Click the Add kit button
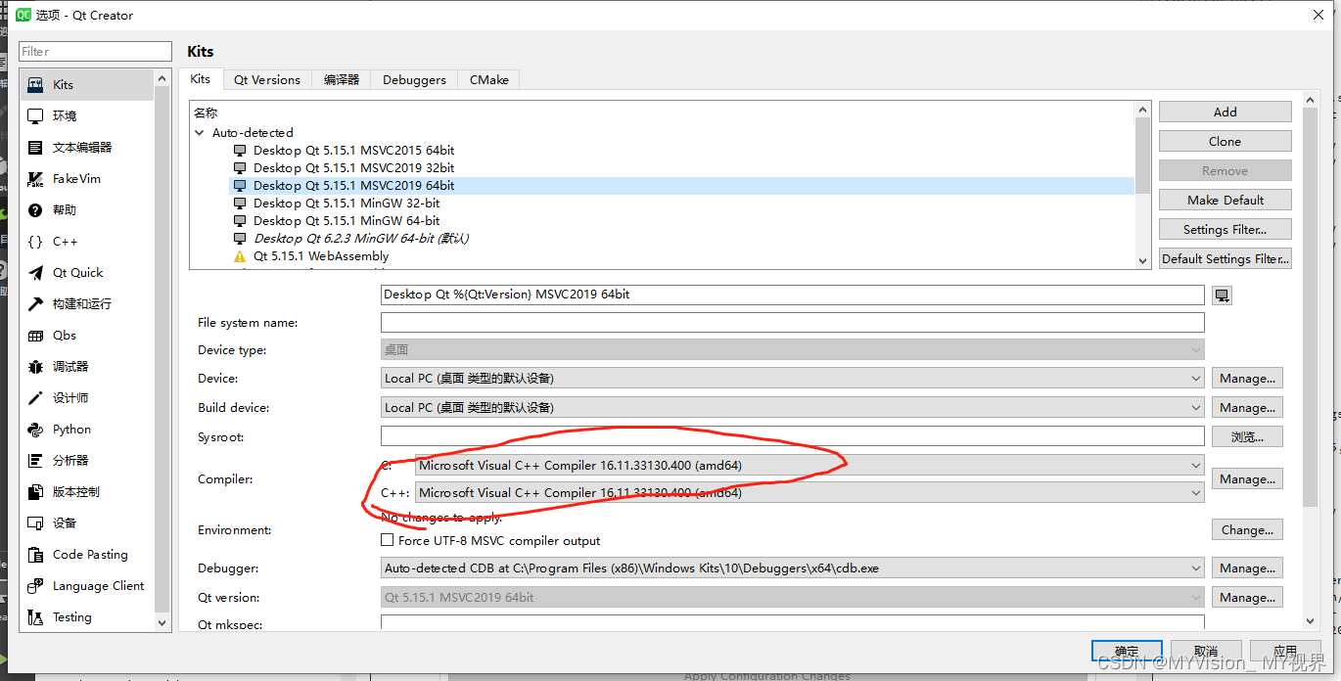 pyautogui.click(x=1225, y=112)
